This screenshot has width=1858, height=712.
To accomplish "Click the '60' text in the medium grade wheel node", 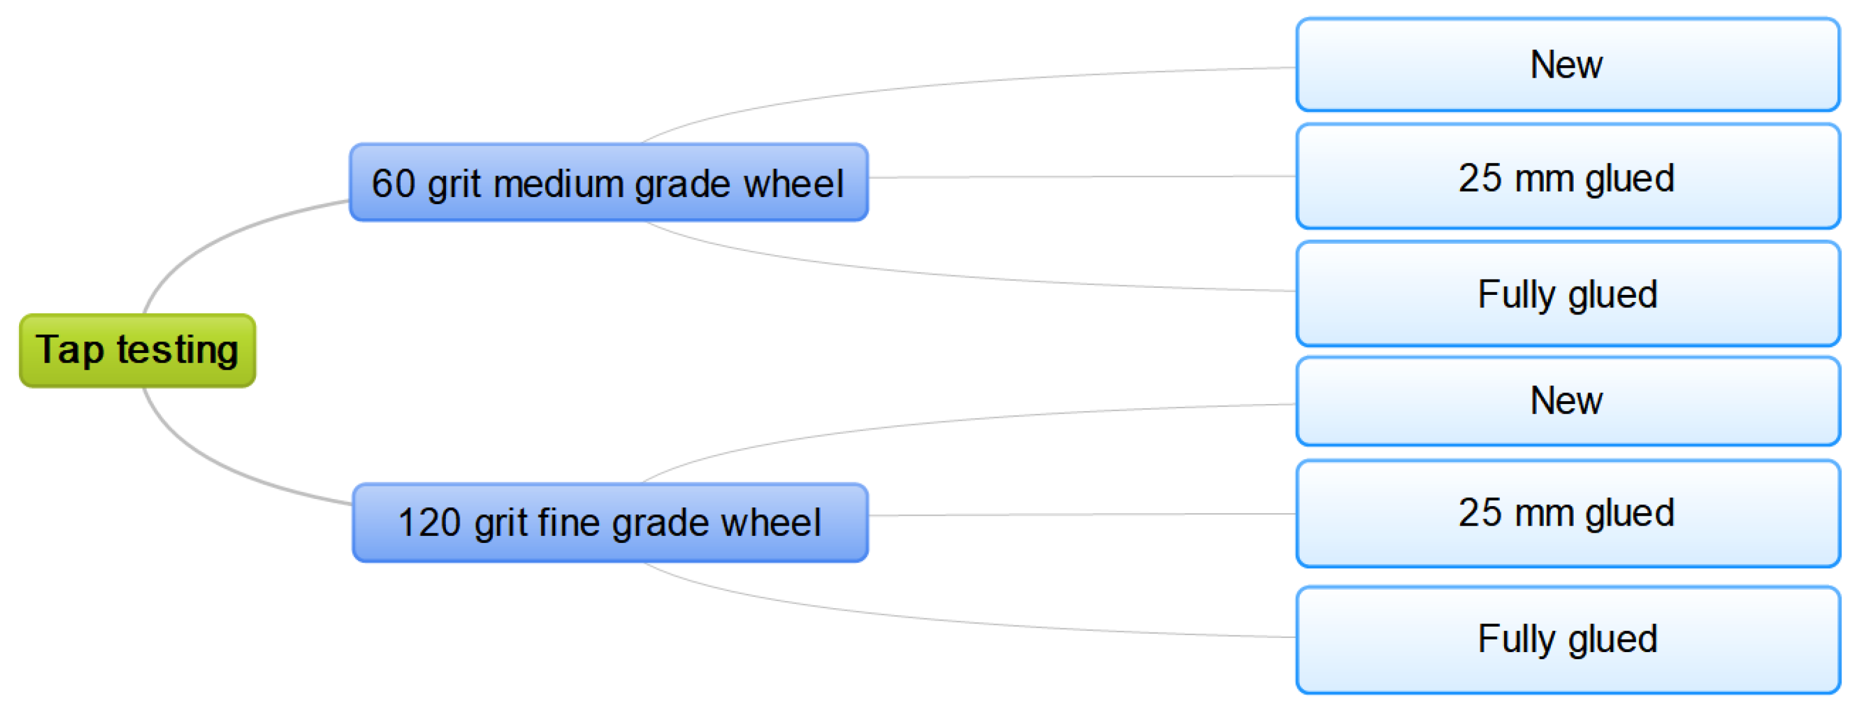I will click(393, 183).
